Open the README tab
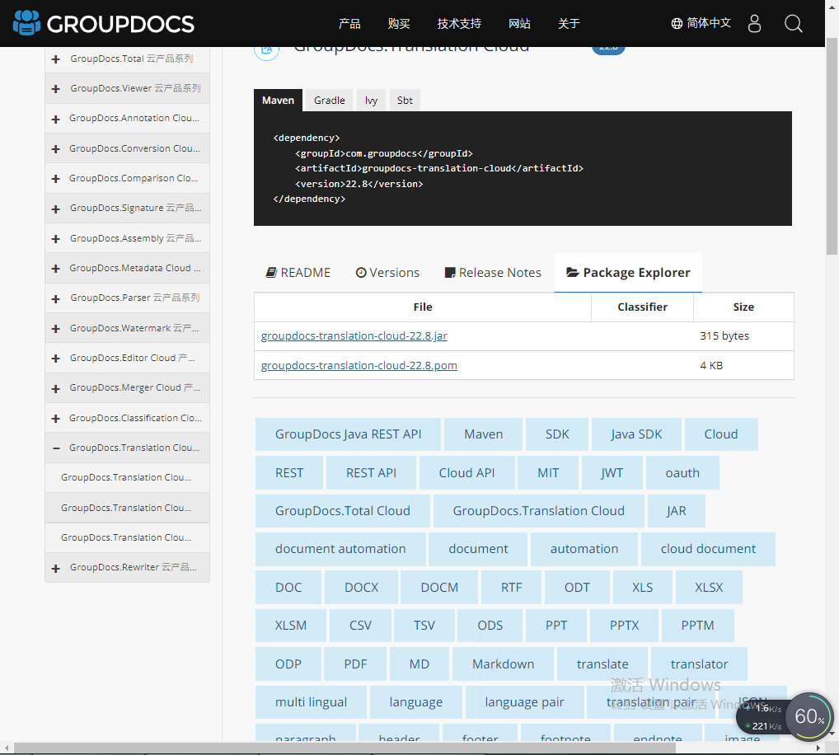The image size is (839, 755). click(x=298, y=273)
